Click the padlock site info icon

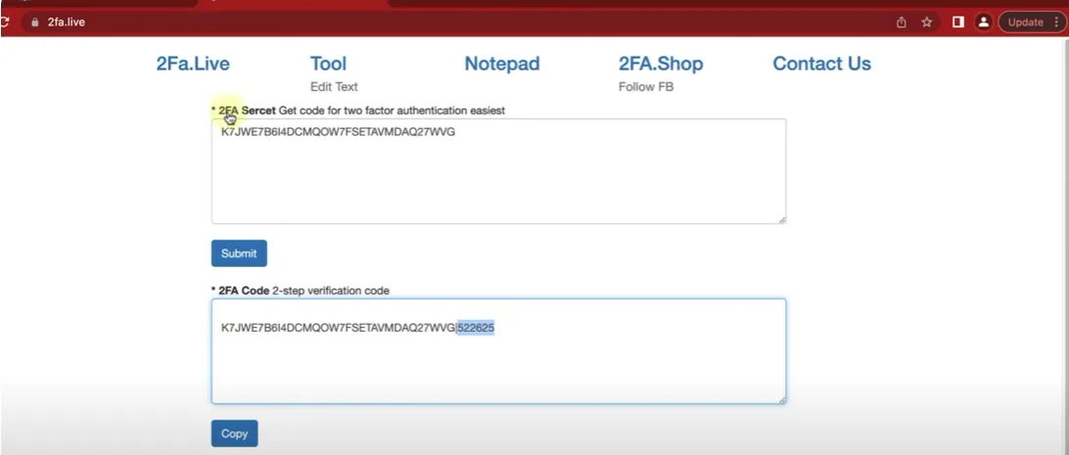[35, 22]
